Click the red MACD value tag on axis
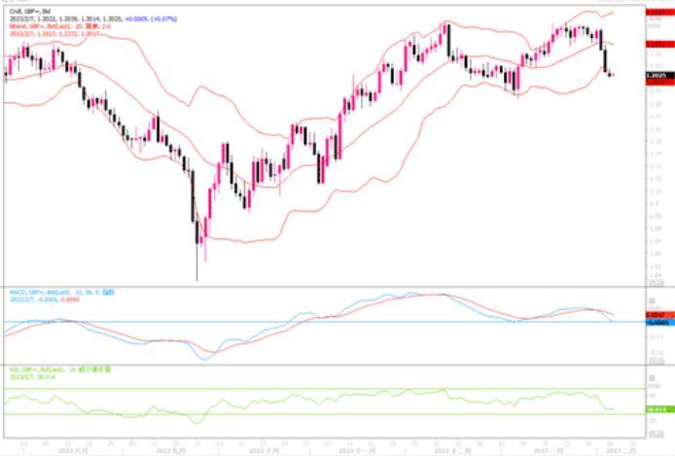 657,315
